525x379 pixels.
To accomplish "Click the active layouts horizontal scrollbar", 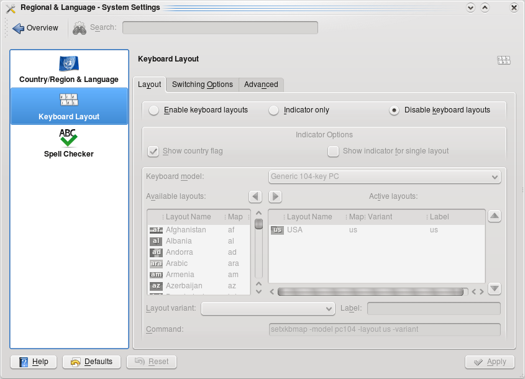I will pyautogui.click(x=372, y=291).
